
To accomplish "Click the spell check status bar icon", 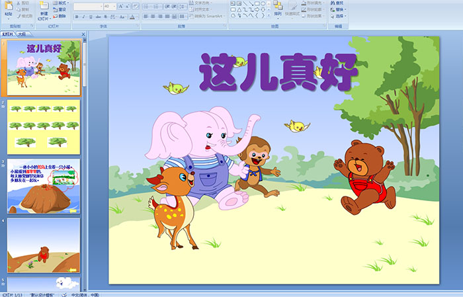I will (64, 294).
